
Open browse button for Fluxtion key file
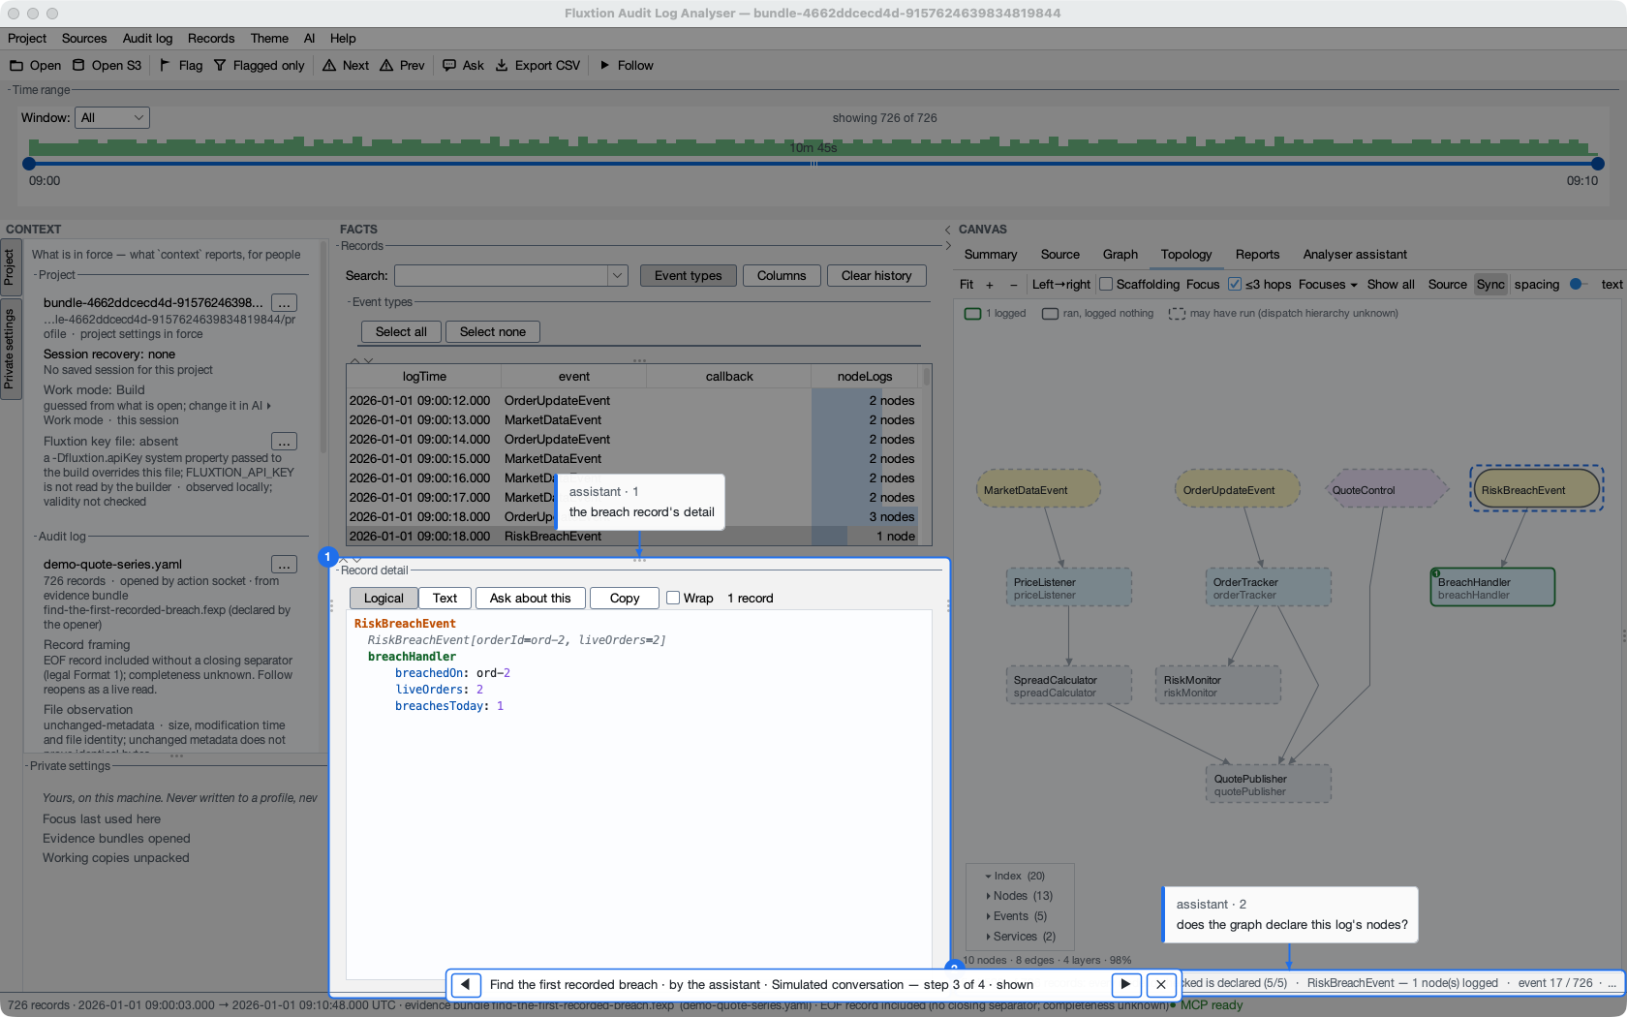coord(284,442)
